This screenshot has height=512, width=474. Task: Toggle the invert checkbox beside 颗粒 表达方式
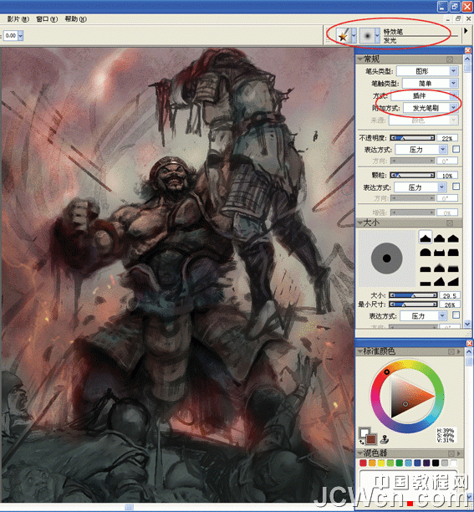tap(456, 187)
